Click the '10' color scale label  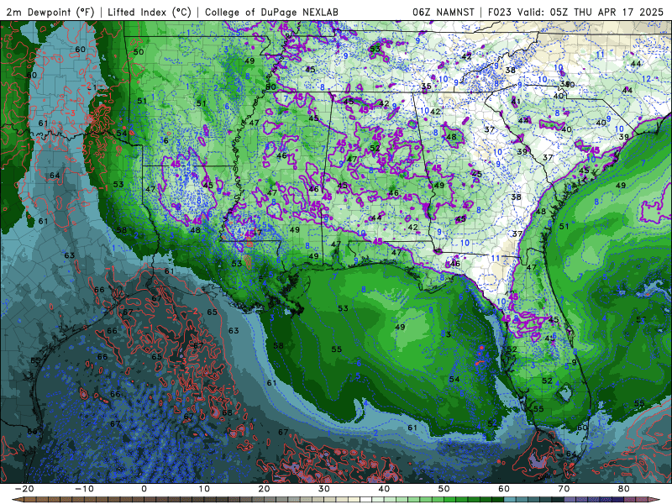[x=204, y=489]
